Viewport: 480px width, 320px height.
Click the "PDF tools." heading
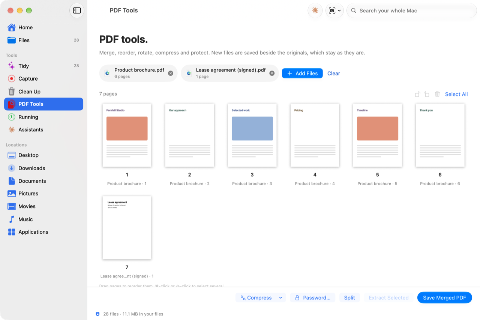[x=123, y=39]
